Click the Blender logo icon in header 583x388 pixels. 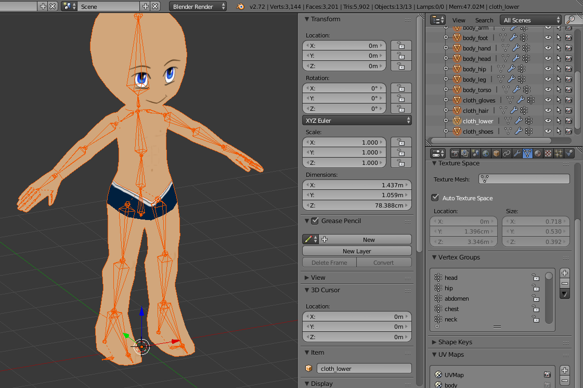tap(240, 6)
